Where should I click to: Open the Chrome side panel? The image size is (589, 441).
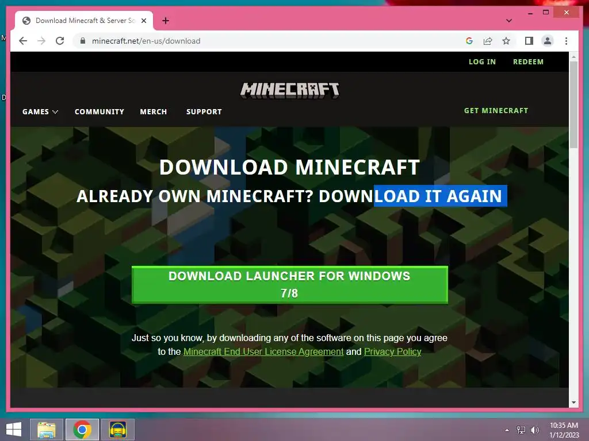pos(529,41)
